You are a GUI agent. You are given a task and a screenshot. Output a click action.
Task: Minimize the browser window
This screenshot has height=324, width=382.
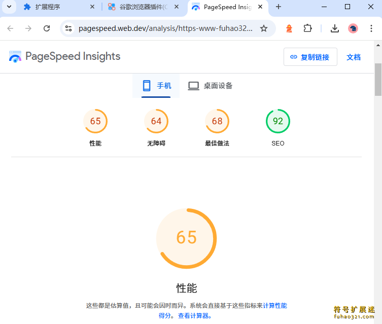point(324,7)
